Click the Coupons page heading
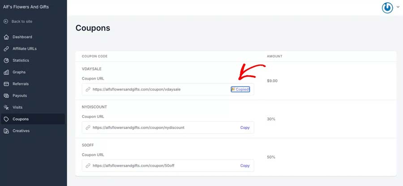This screenshot has width=403, height=186. tap(93, 28)
